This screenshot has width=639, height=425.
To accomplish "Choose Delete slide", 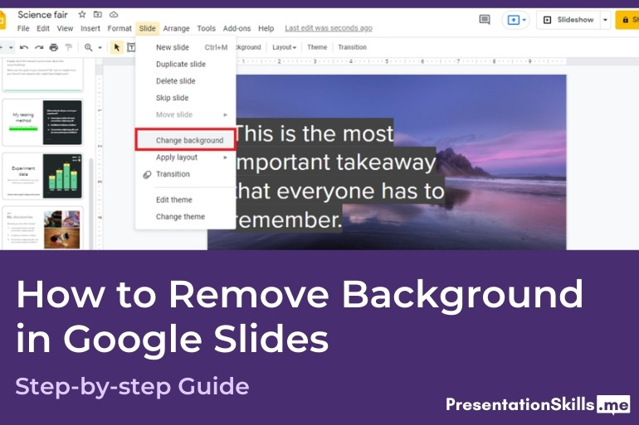I will [x=186, y=81].
